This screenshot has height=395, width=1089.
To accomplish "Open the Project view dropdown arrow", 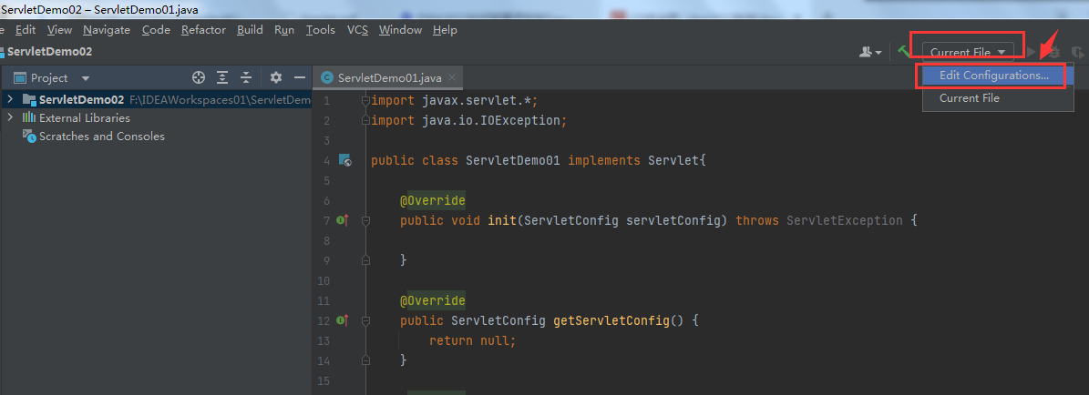I will pyautogui.click(x=86, y=78).
